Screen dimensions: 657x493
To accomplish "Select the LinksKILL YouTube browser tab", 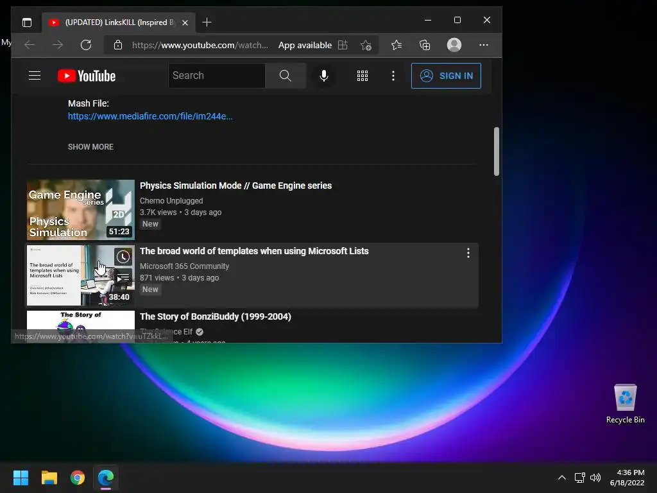I will pyautogui.click(x=119, y=22).
